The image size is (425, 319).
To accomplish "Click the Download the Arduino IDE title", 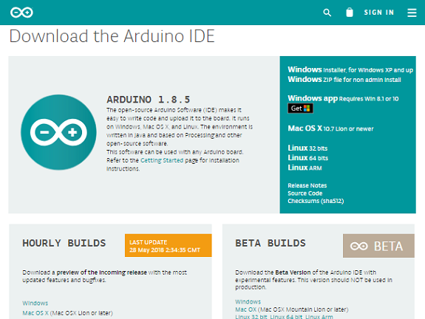I will point(112,36).
